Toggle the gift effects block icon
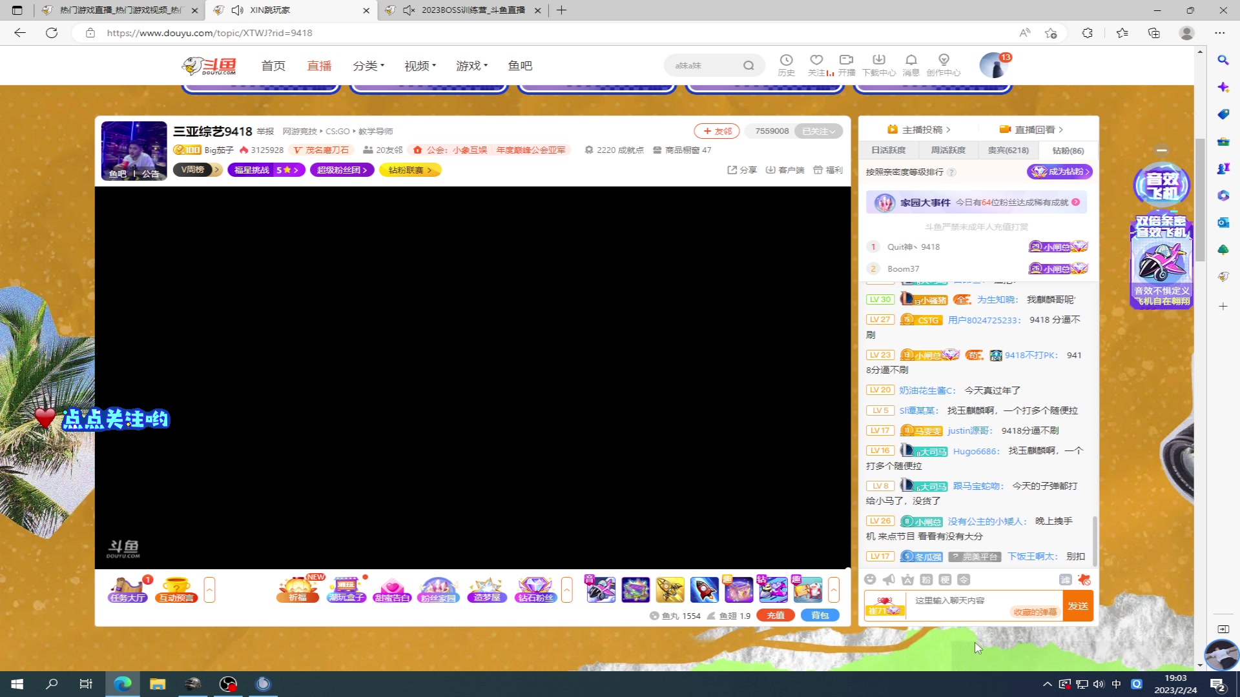The height and width of the screenshot is (697, 1240). click(x=1084, y=580)
